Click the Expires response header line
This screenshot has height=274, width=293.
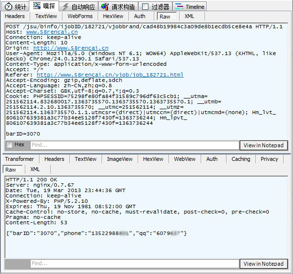(x=71, y=207)
